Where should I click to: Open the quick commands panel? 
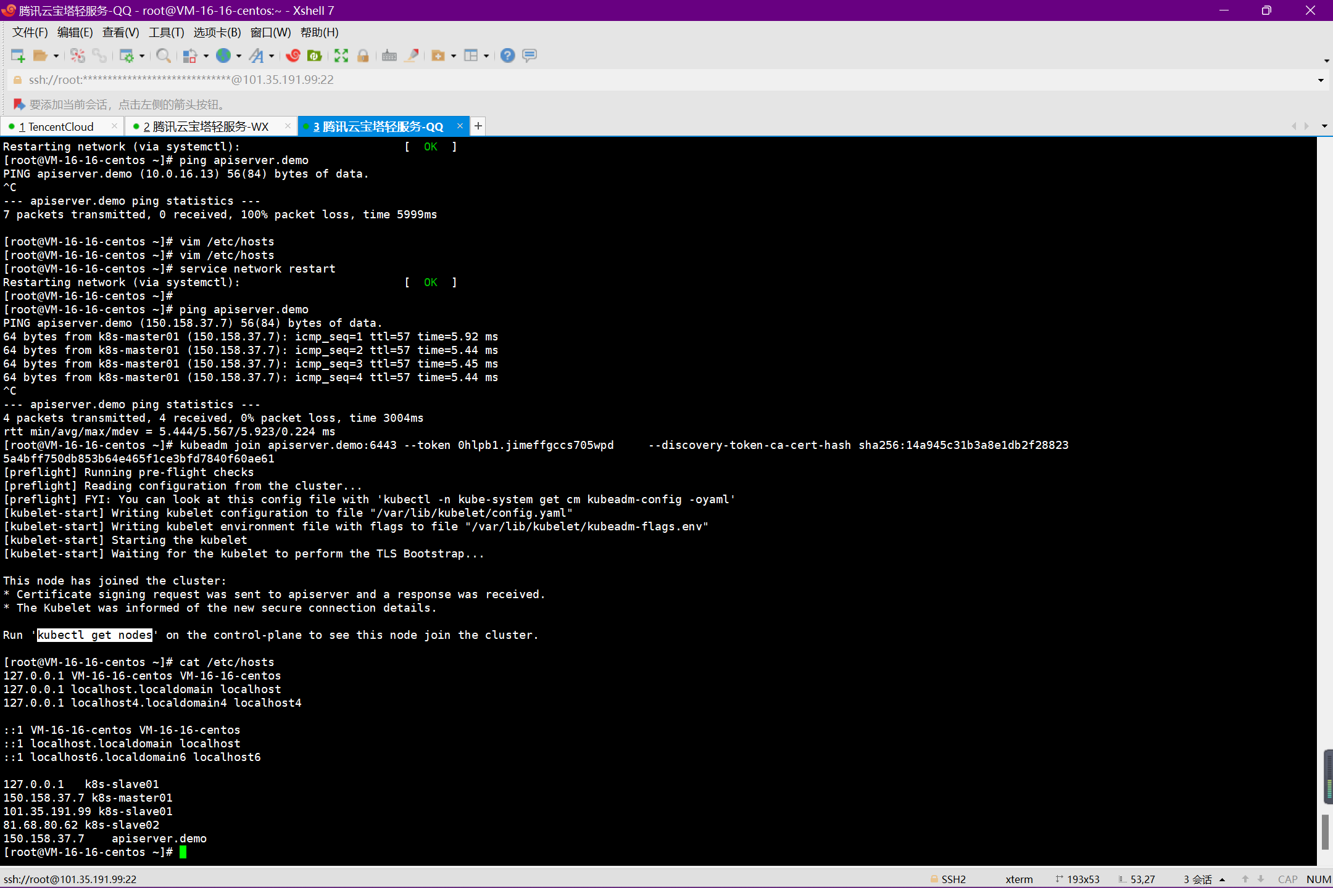(439, 55)
